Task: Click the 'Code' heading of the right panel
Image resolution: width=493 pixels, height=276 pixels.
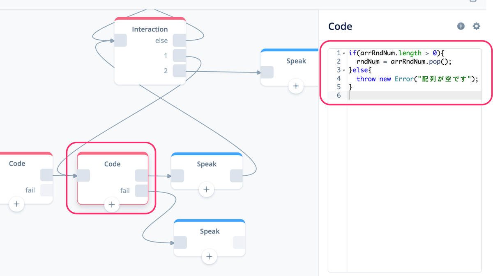Action: coord(340,27)
